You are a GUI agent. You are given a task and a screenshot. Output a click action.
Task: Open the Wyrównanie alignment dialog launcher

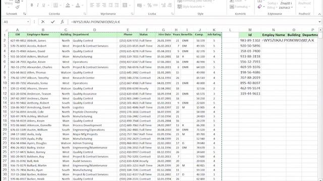(132, 14)
